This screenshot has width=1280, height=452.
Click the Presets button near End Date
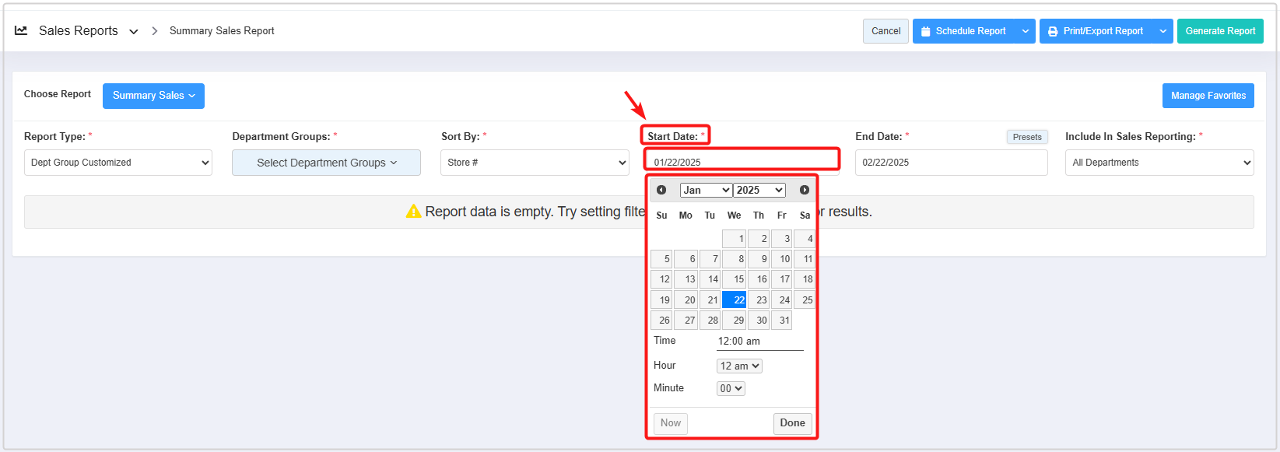coord(1026,137)
